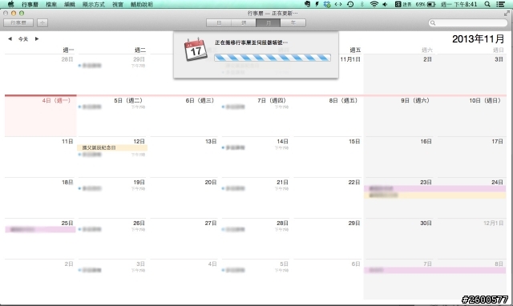Click the Evernote elephant menu bar icon
513x306 pixels.
[307, 4]
